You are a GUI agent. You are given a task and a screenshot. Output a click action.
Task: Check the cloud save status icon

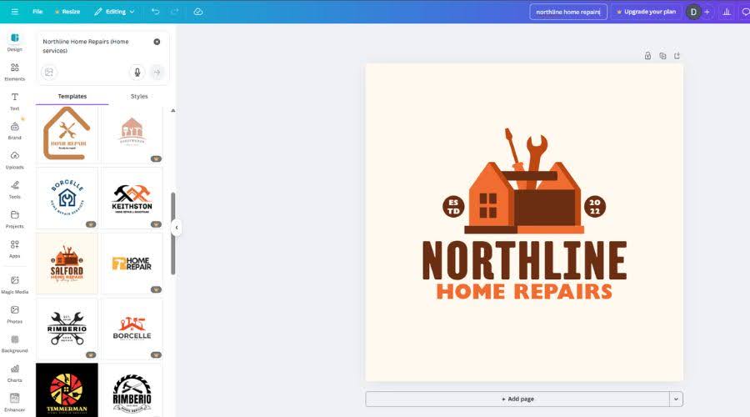(198, 12)
